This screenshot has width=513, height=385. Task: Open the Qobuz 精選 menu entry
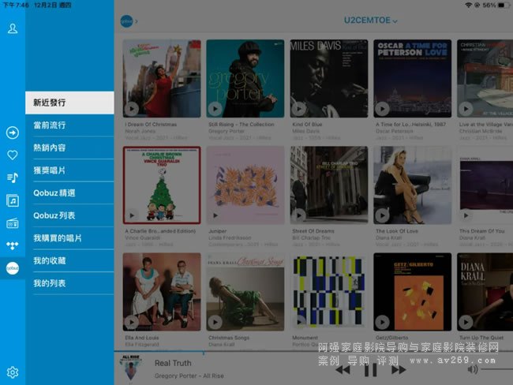69,193
